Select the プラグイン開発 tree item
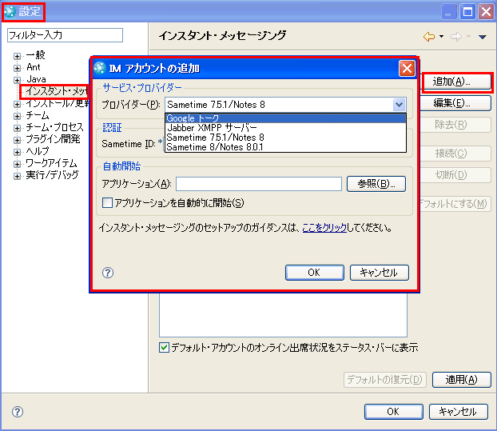Image resolution: width=497 pixels, height=431 pixels. point(53,139)
